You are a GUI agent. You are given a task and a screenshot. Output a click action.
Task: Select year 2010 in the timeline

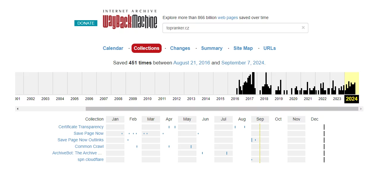(147, 99)
